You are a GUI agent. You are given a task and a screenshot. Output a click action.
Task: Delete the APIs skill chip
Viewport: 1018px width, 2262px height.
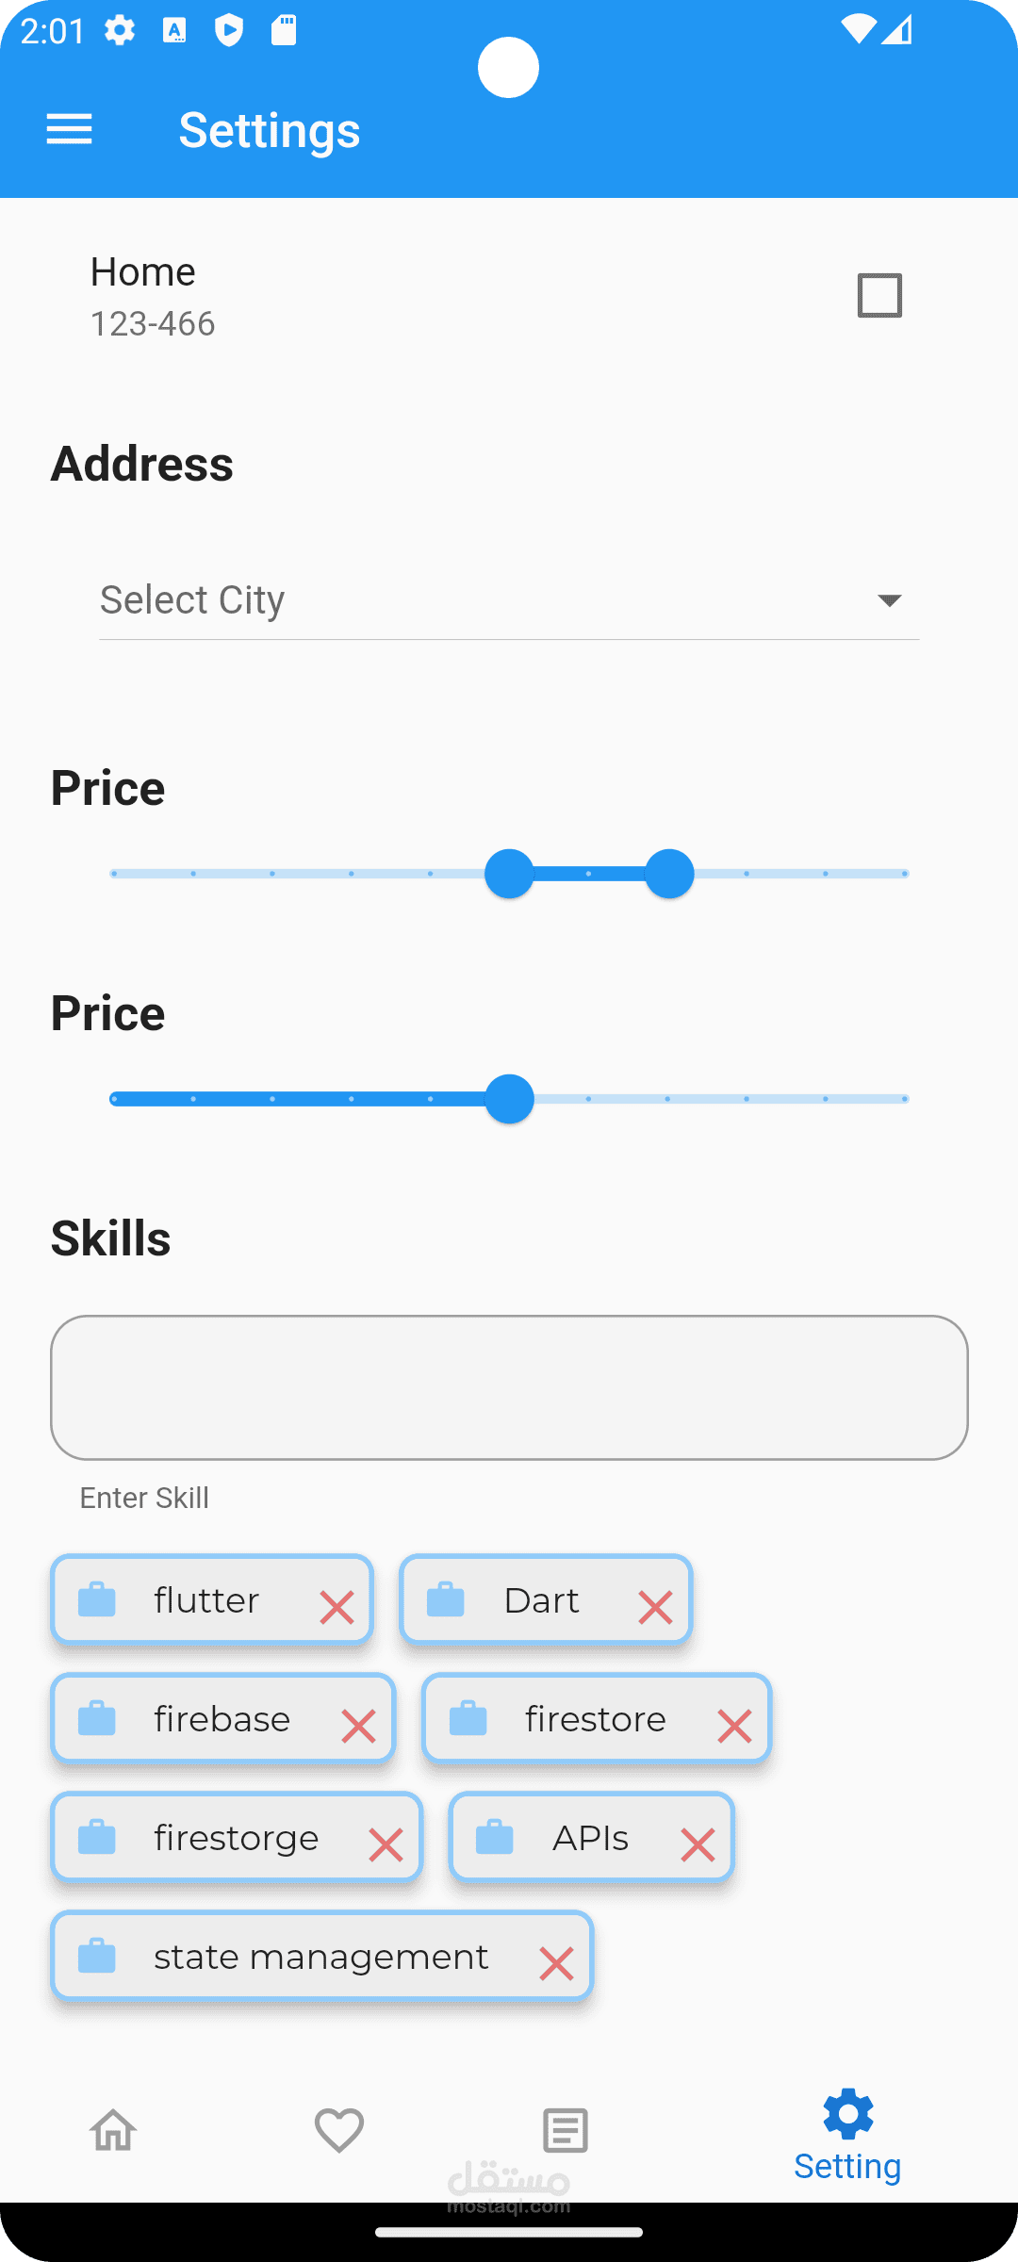point(698,1844)
